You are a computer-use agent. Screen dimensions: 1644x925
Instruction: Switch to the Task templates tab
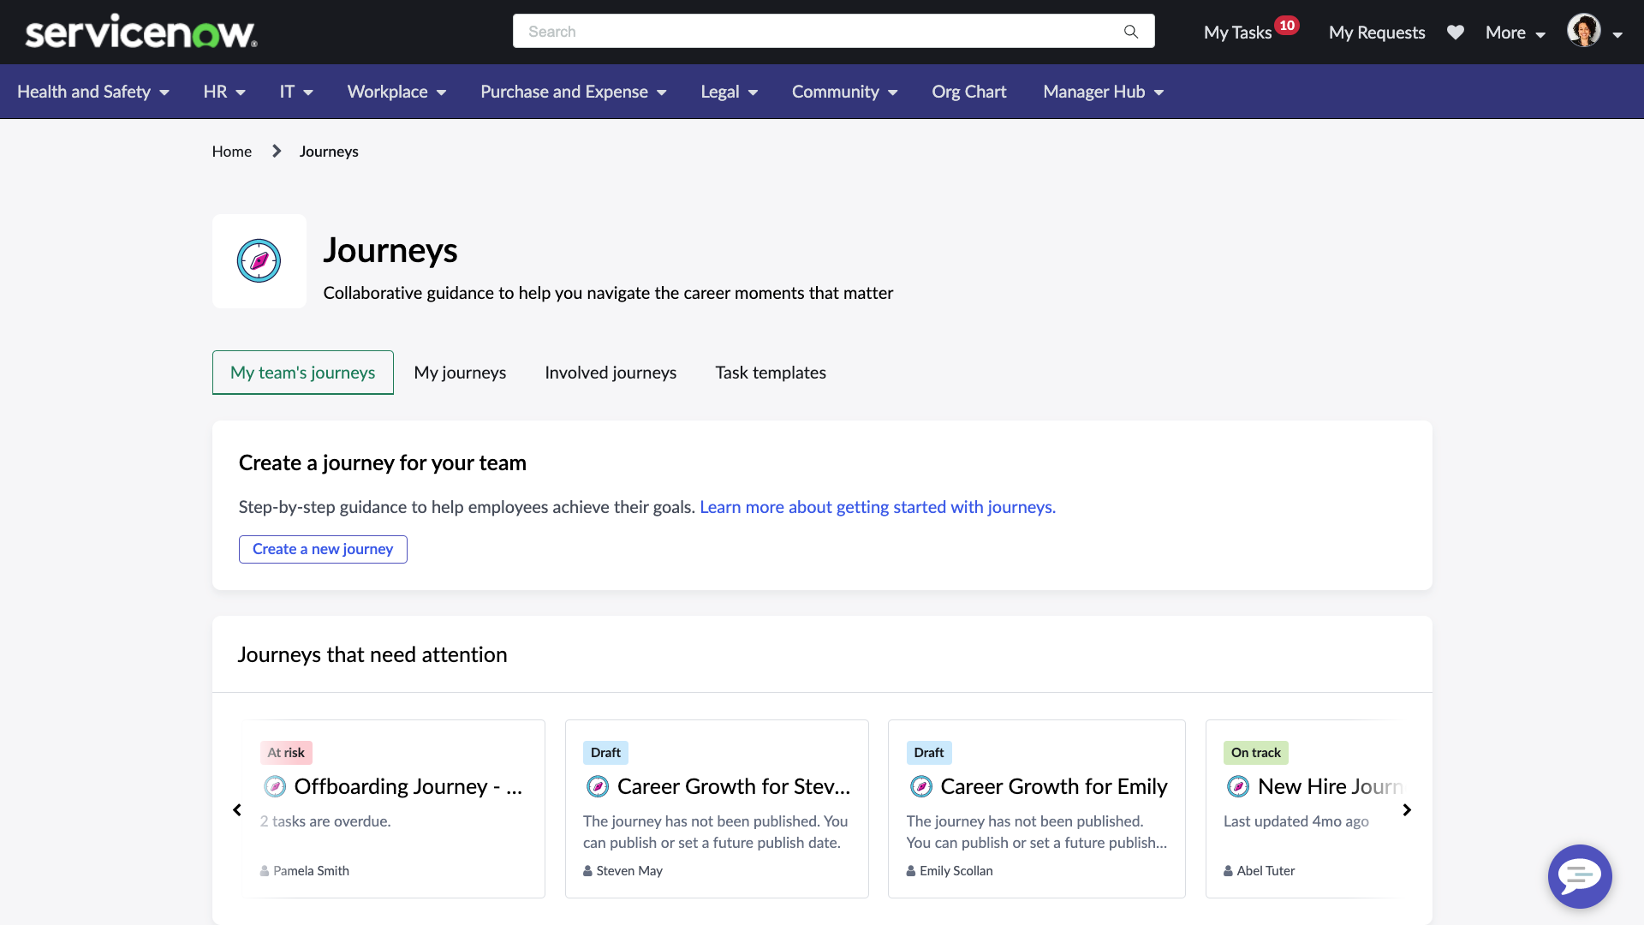coord(770,372)
